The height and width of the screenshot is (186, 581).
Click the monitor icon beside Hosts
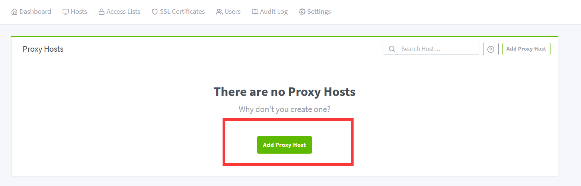pos(66,12)
